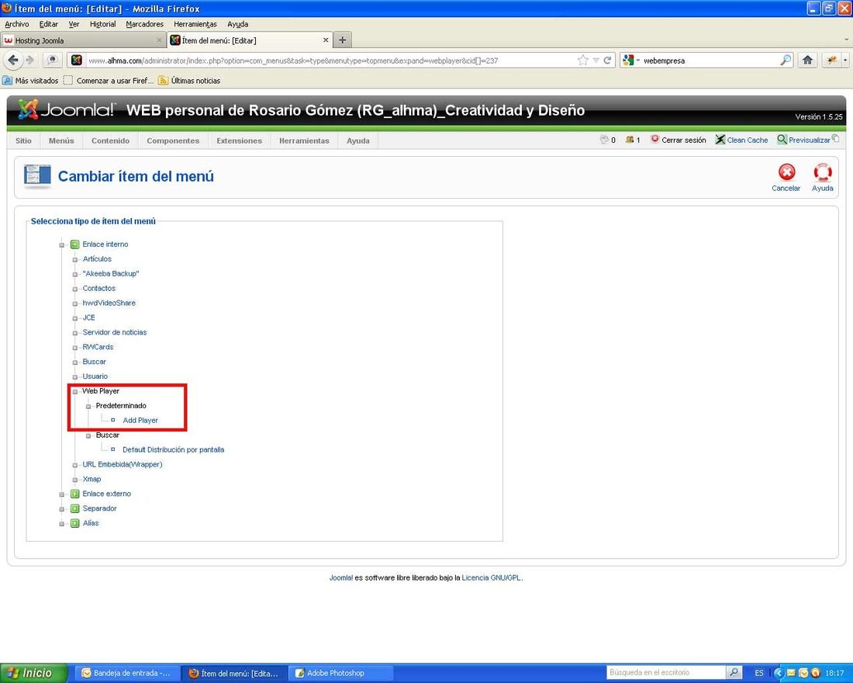The height and width of the screenshot is (683, 853).
Task: Click the Enlace interno green icon
Action: coord(75,244)
